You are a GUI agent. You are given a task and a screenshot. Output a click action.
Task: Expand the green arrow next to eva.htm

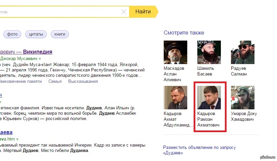click(17, 139)
